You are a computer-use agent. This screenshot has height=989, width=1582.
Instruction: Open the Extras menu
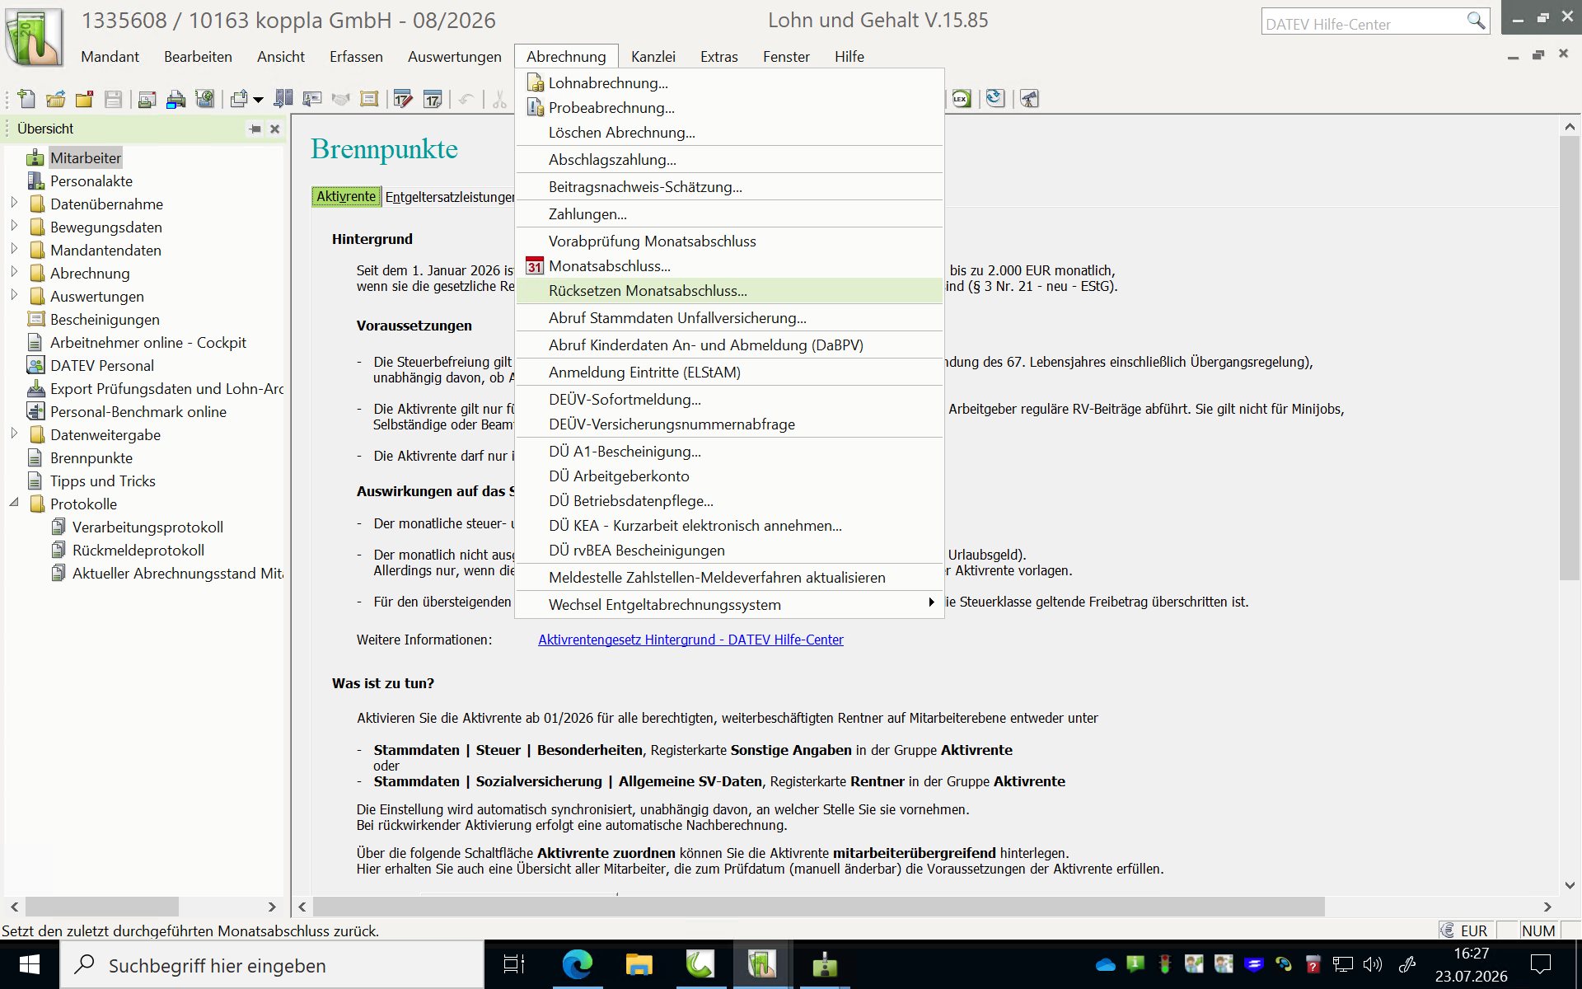[x=718, y=56]
